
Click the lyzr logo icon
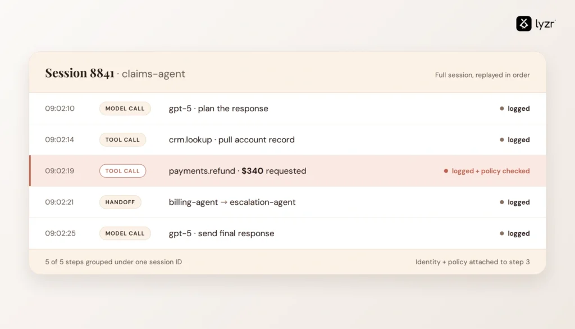(524, 24)
